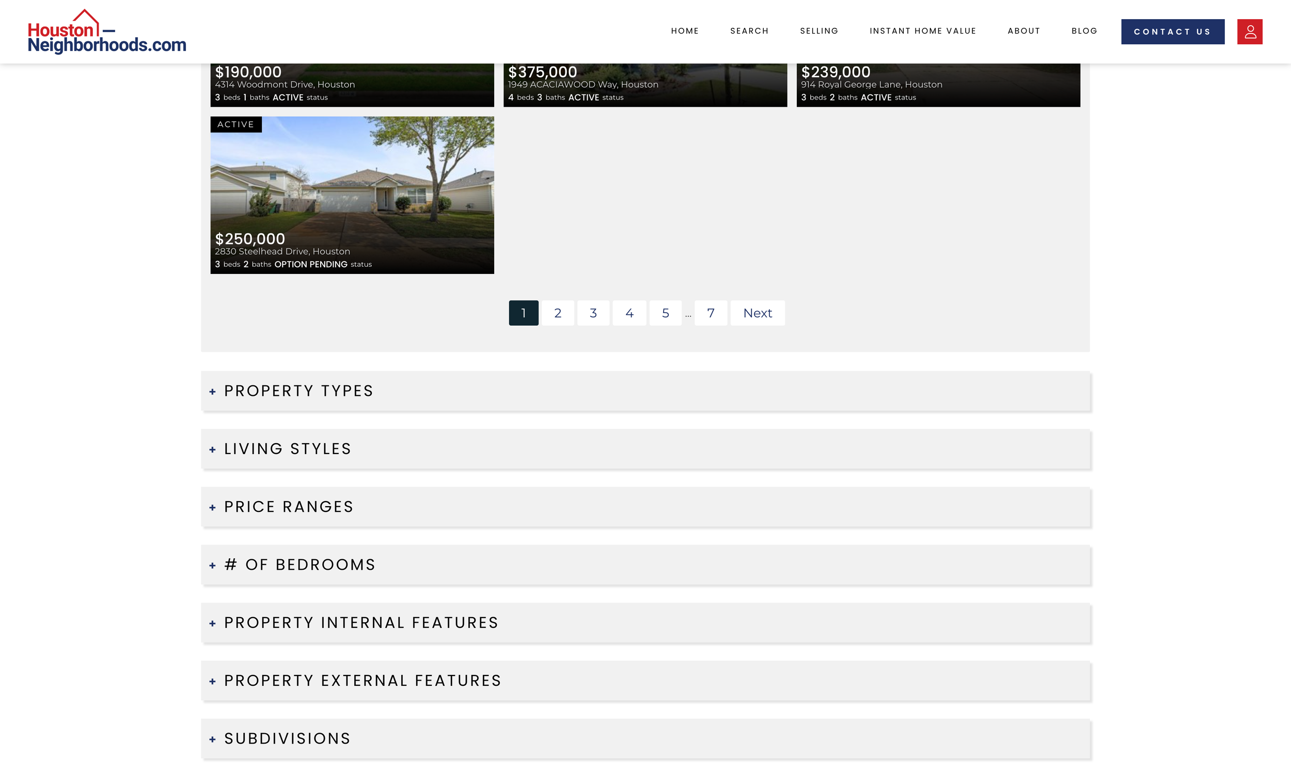Open the Search menu item
This screenshot has width=1291, height=774.
point(749,31)
